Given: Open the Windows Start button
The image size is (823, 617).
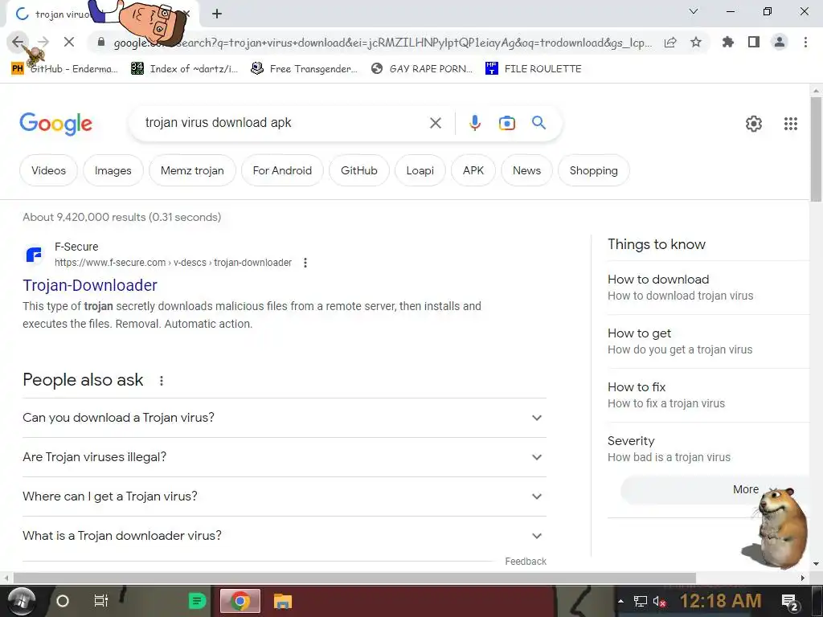Looking at the screenshot, I should click(20, 601).
